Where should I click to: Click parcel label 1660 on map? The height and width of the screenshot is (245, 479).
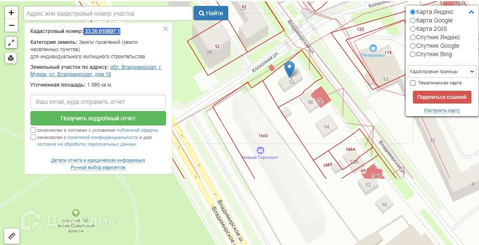(x=263, y=136)
